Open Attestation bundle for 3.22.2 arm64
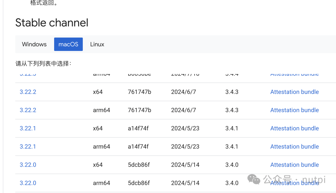This screenshot has height=193, width=336. click(294, 110)
